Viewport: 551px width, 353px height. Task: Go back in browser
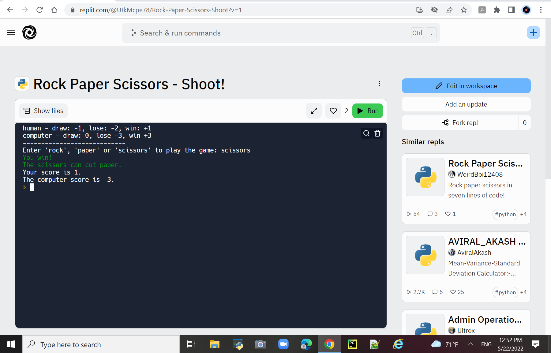coord(10,10)
